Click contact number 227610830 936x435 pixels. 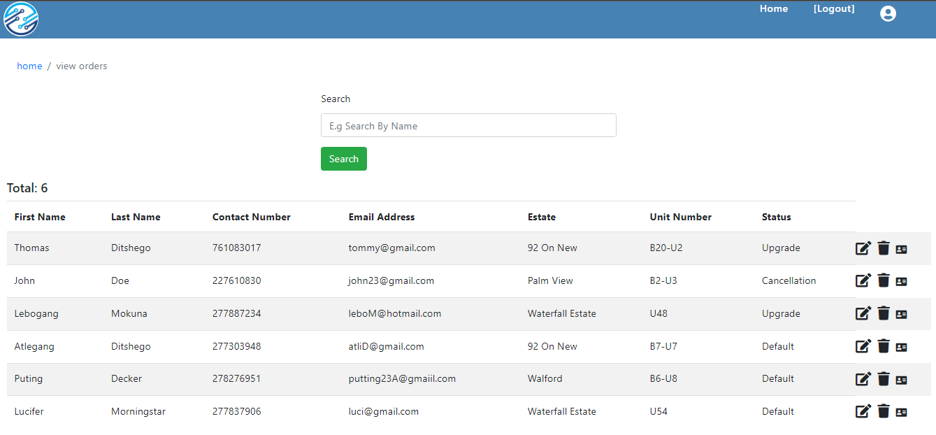pyautogui.click(x=237, y=280)
